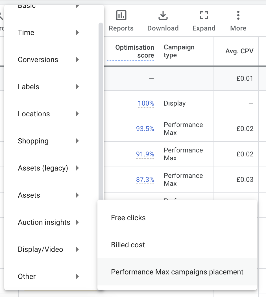Screen dimensions: 266x297
Task: Expand the Labels submenu arrow
Action: point(77,87)
